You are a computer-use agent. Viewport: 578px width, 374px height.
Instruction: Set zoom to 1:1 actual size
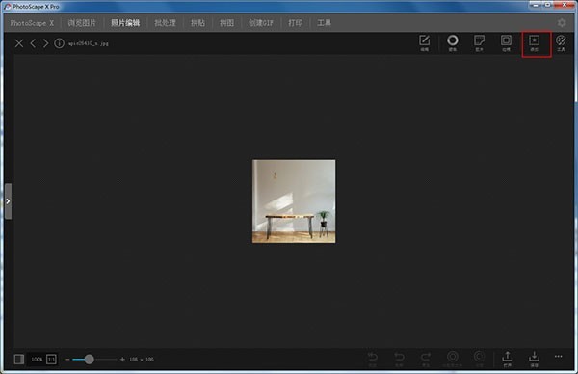point(51,359)
